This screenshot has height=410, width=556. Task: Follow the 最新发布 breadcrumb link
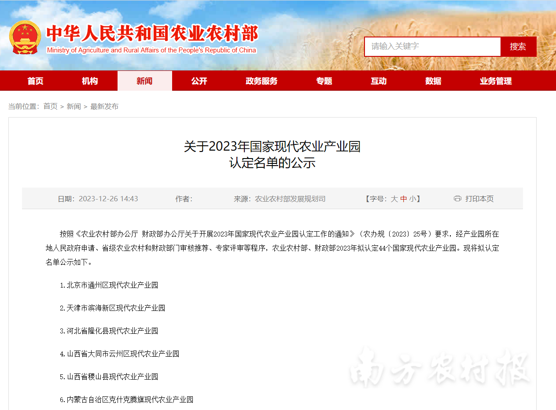click(104, 107)
